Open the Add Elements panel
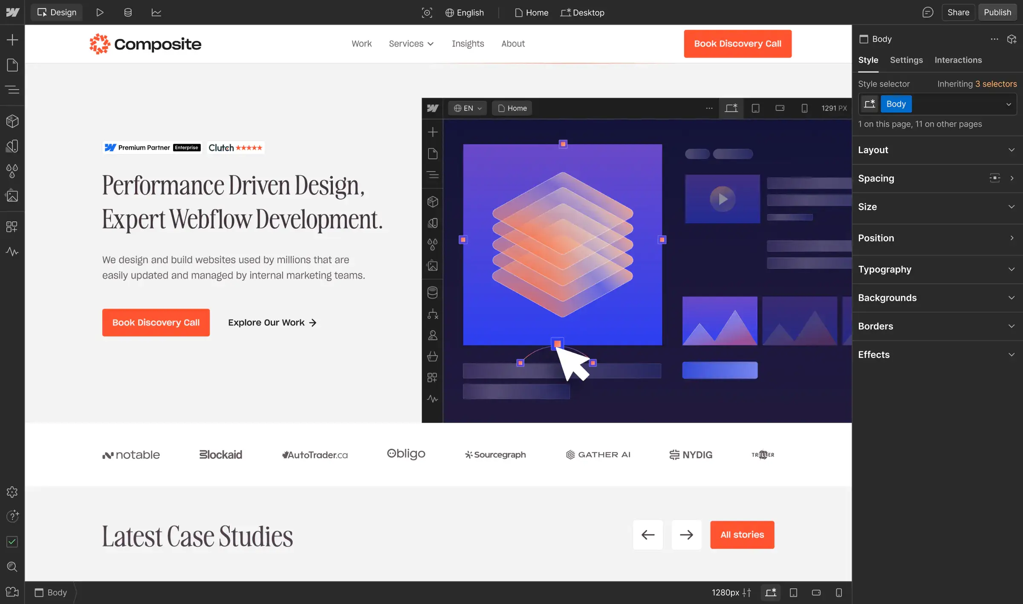Image resolution: width=1023 pixels, height=604 pixels. click(12, 40)
